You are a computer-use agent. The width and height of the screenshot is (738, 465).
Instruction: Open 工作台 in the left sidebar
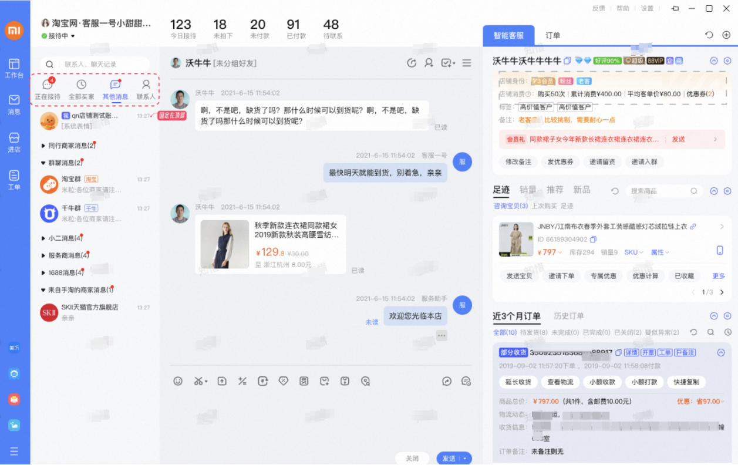point(14,68)
